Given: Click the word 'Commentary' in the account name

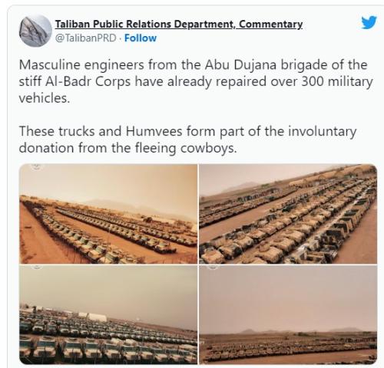Looking at the screenshot, I should point(270,25).
